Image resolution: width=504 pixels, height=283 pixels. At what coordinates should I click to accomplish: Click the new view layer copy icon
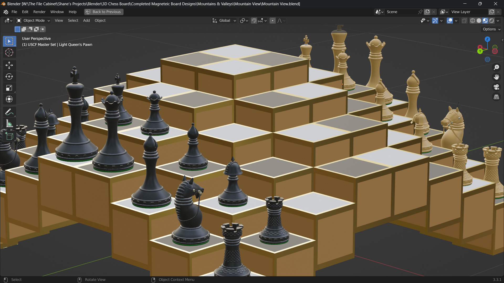click(491, 12)
